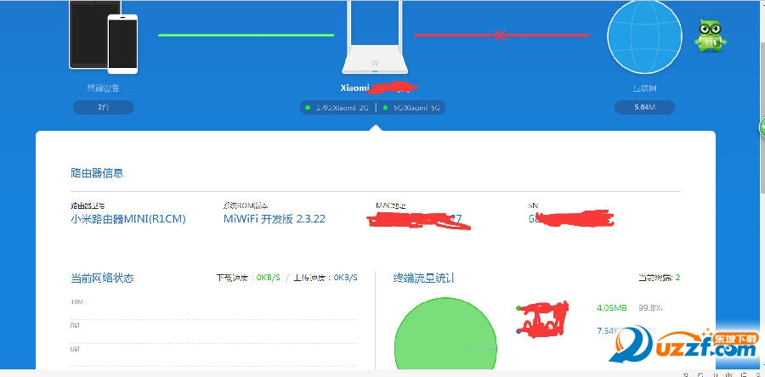
Task: Click the 当前网络状态 heading
Action: (x=103, y=279)
